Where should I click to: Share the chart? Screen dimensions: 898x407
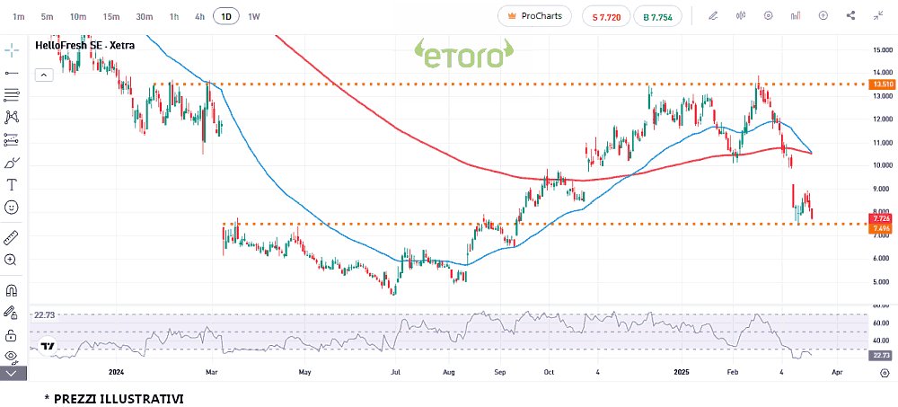(x=850, y=16)
